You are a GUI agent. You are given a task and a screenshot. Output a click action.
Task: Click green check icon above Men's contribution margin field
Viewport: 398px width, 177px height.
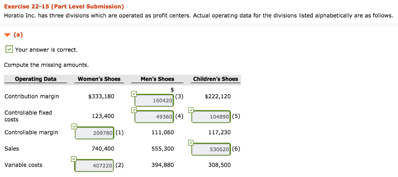pos(134,94)
